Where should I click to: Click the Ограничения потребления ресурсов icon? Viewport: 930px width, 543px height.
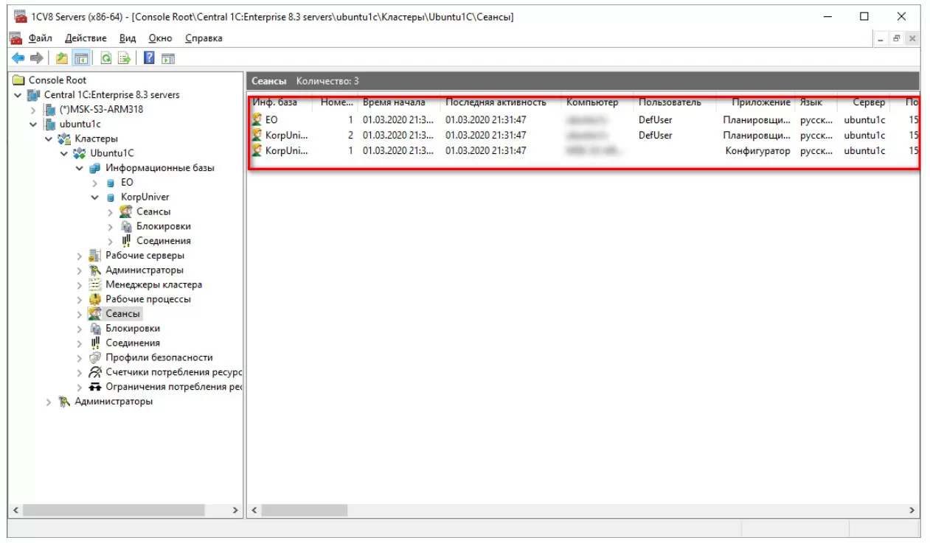pos(95,387)
